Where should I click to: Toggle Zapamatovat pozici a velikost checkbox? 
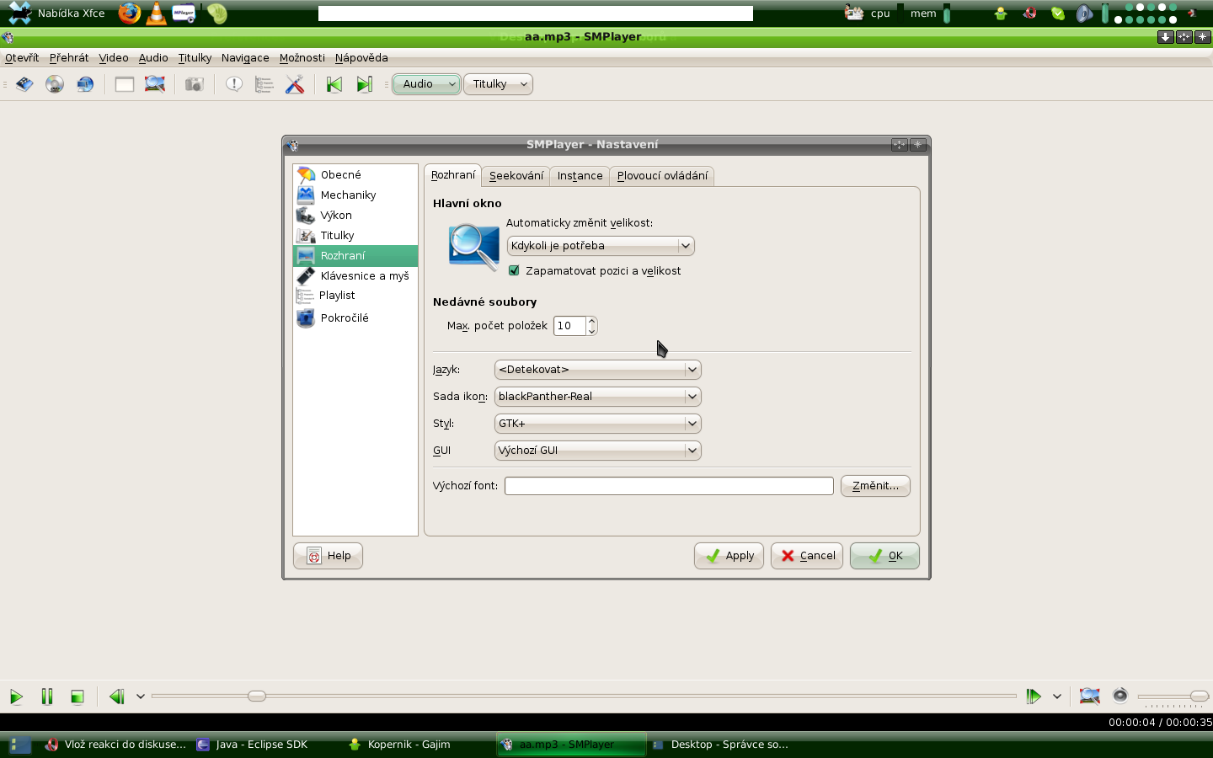(x=514, y=270)
